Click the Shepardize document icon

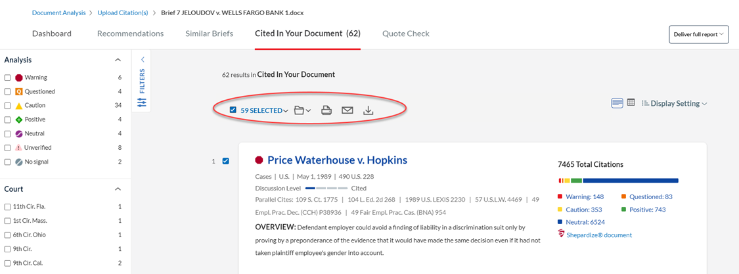(x=561, y=235)
